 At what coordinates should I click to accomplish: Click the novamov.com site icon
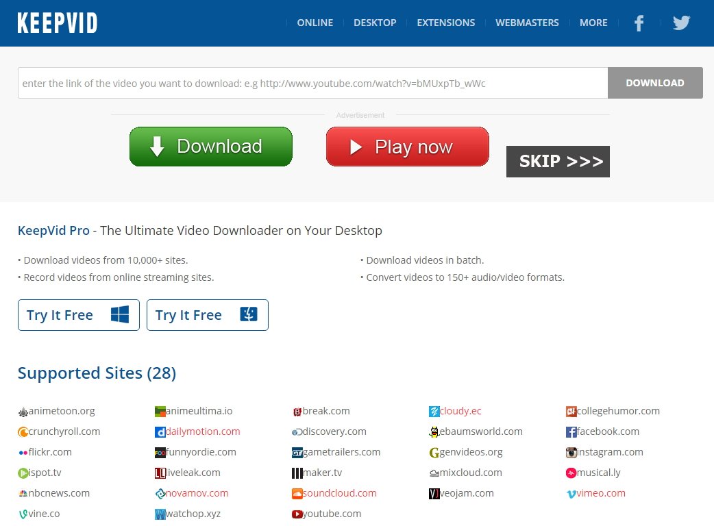160,494
